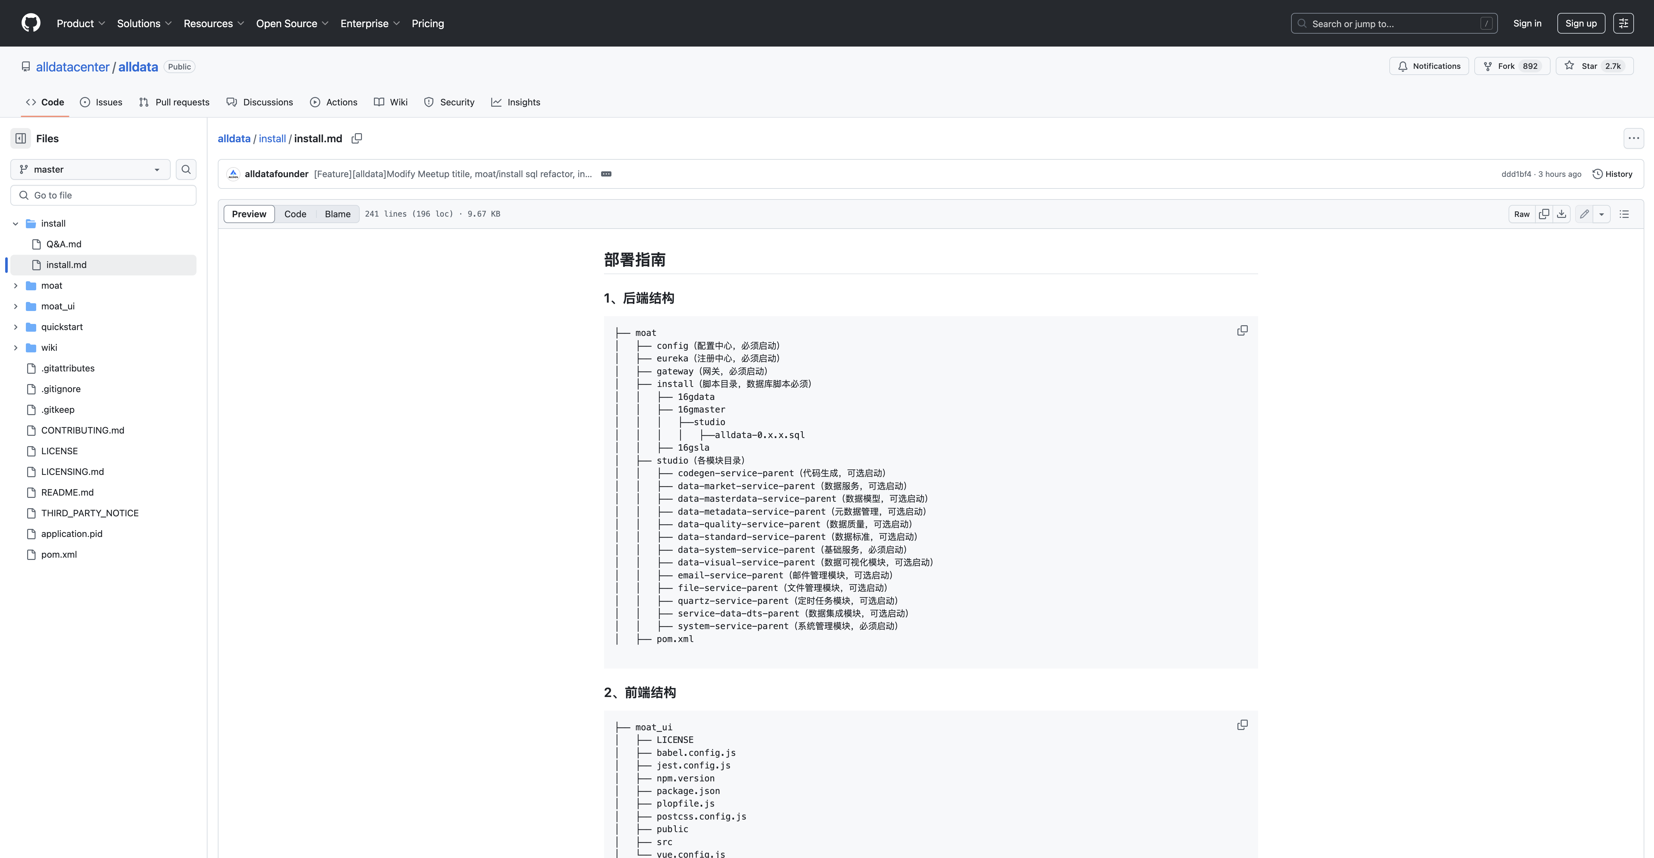Open the Wiki tab
Image resolution: width=1654 pixels, height=858 pixels.
click(x=390, y=102)
